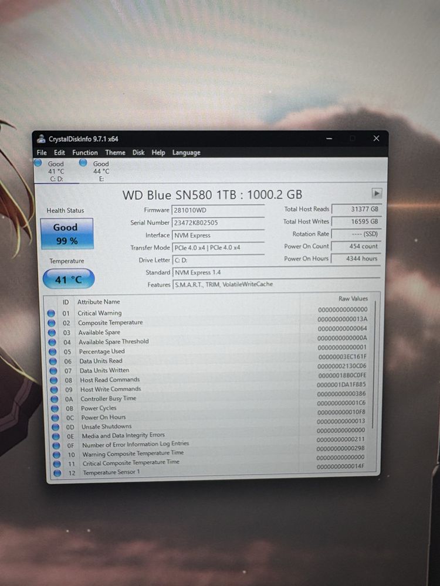Screen dimensions: 440x586
Task: Select the Percentage Used attribute name
Action: (x=101, y=351)
